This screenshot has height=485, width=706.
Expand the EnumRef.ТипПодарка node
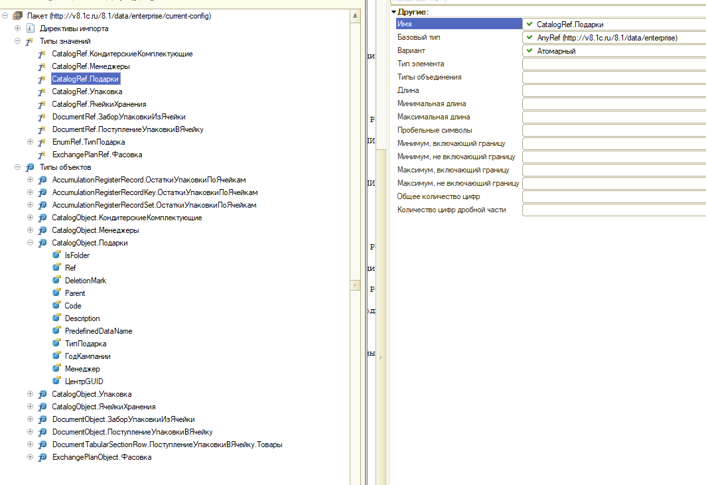coord(30,142)
